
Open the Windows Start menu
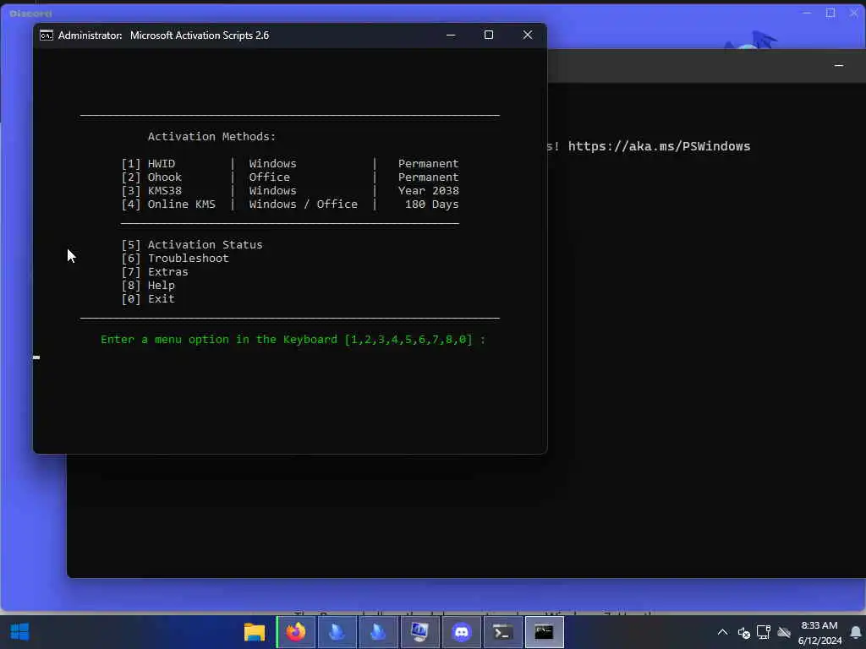pos(20,632)
